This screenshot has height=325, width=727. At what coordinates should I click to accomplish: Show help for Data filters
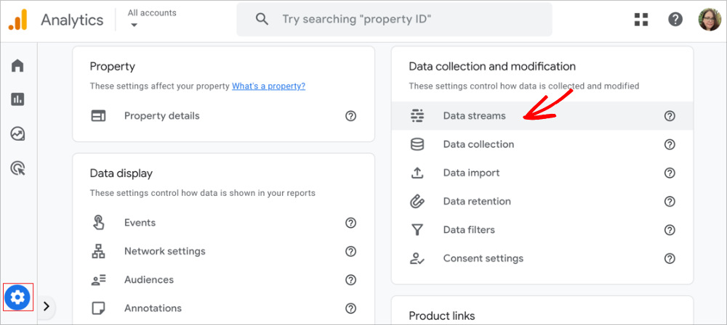point(670,230)
